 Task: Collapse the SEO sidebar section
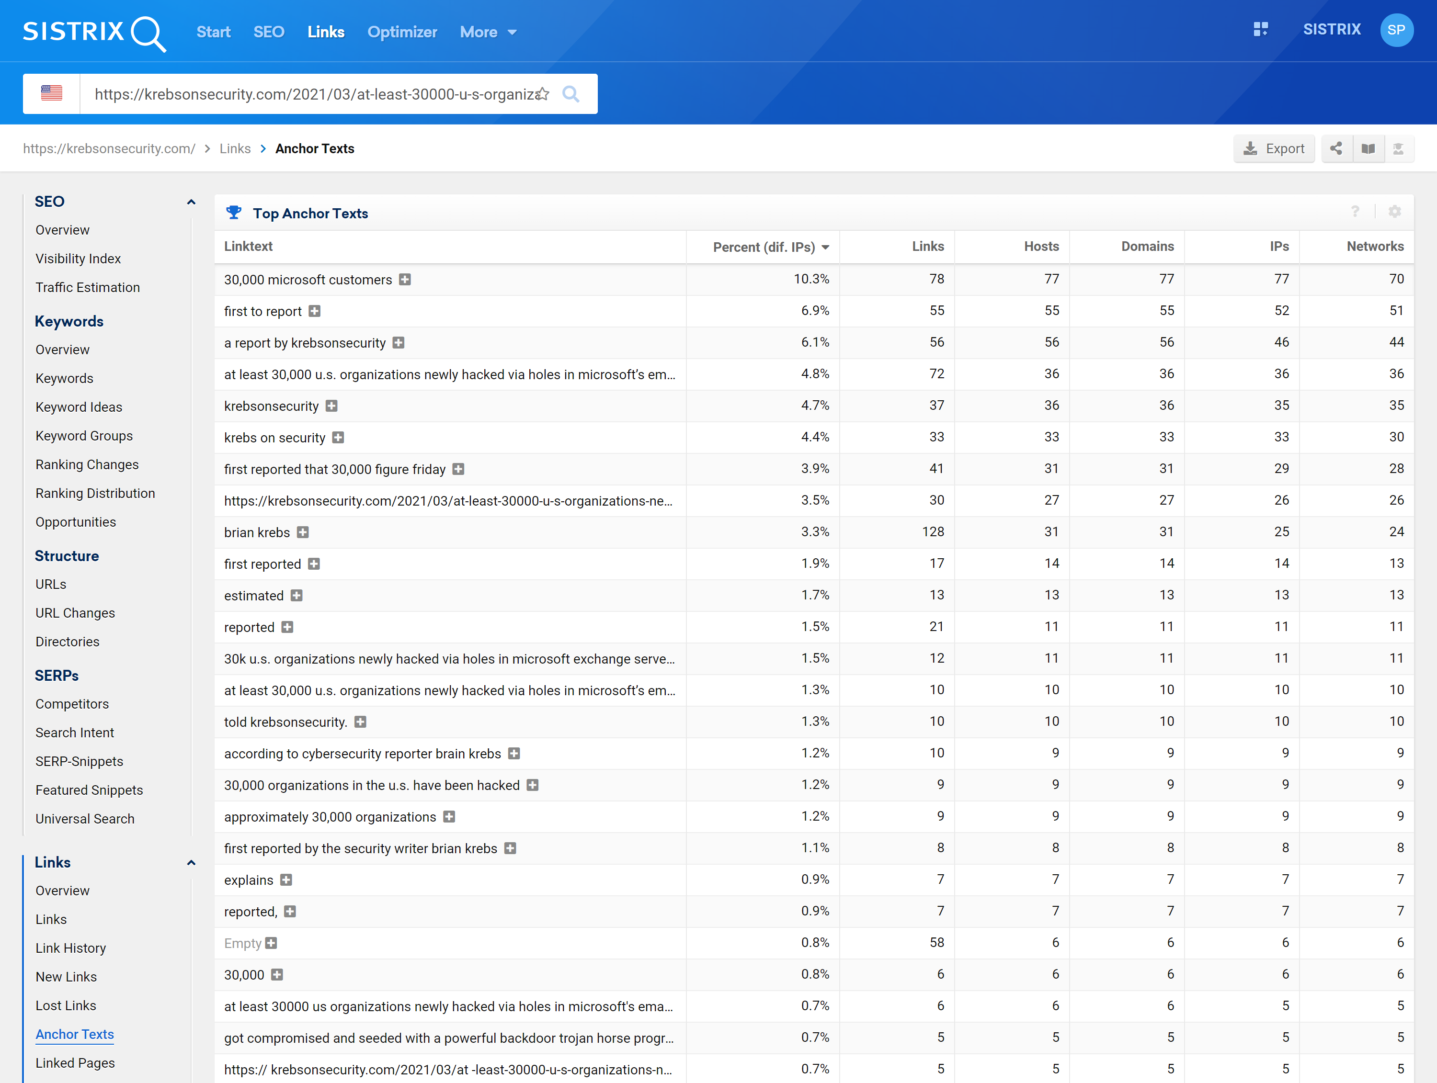point(191,202)
